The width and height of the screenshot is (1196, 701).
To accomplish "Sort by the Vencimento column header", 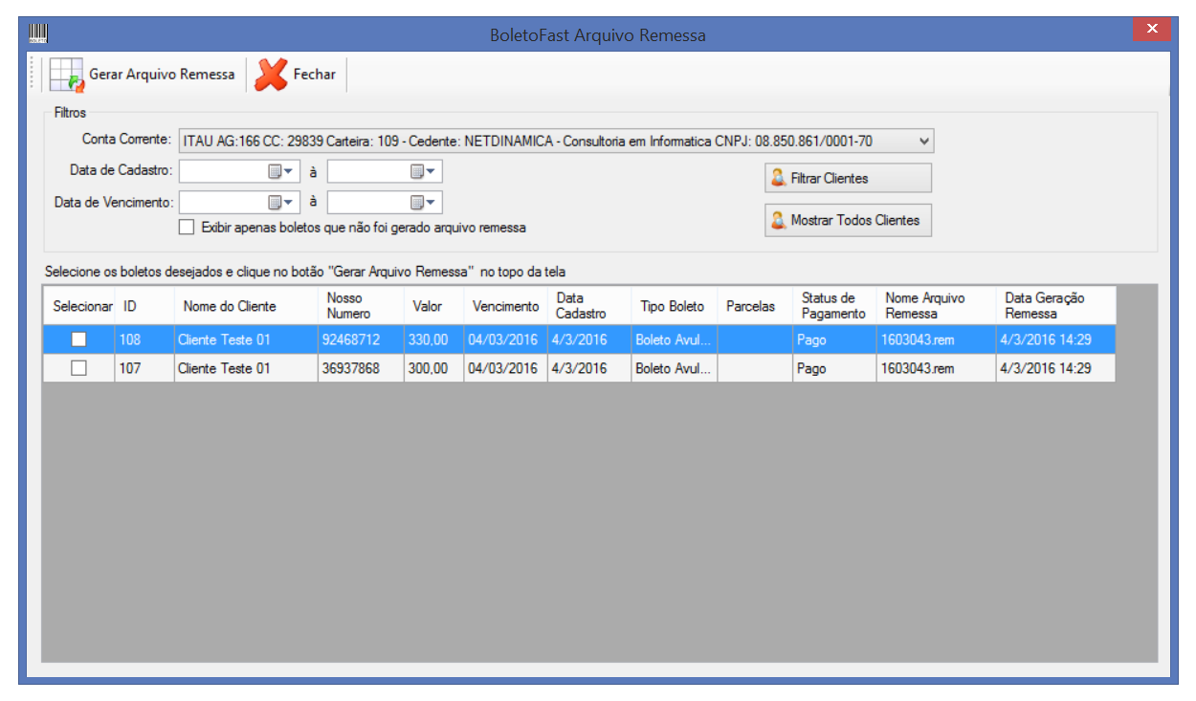I will [505, 306].
